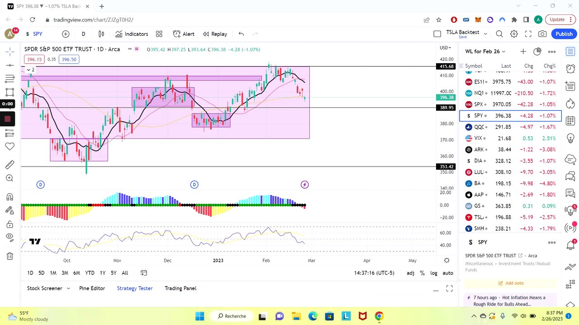The width and height of the screenshot is (579, 325).
Task: Open the Stock Screener tab
Action: point(44,288)
